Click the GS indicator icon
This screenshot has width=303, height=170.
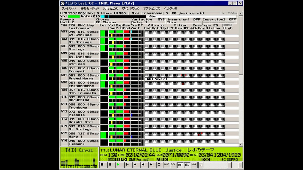[124, 159]
